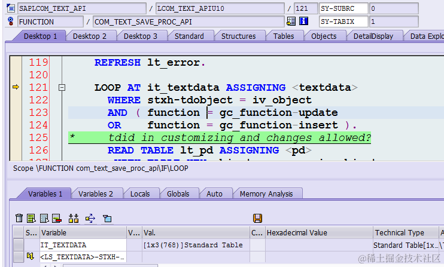This screenshot has width=444, height=267.
Task: Open the Memory Analysis tab
Action: pyautogui.click(x=266, y=194)
